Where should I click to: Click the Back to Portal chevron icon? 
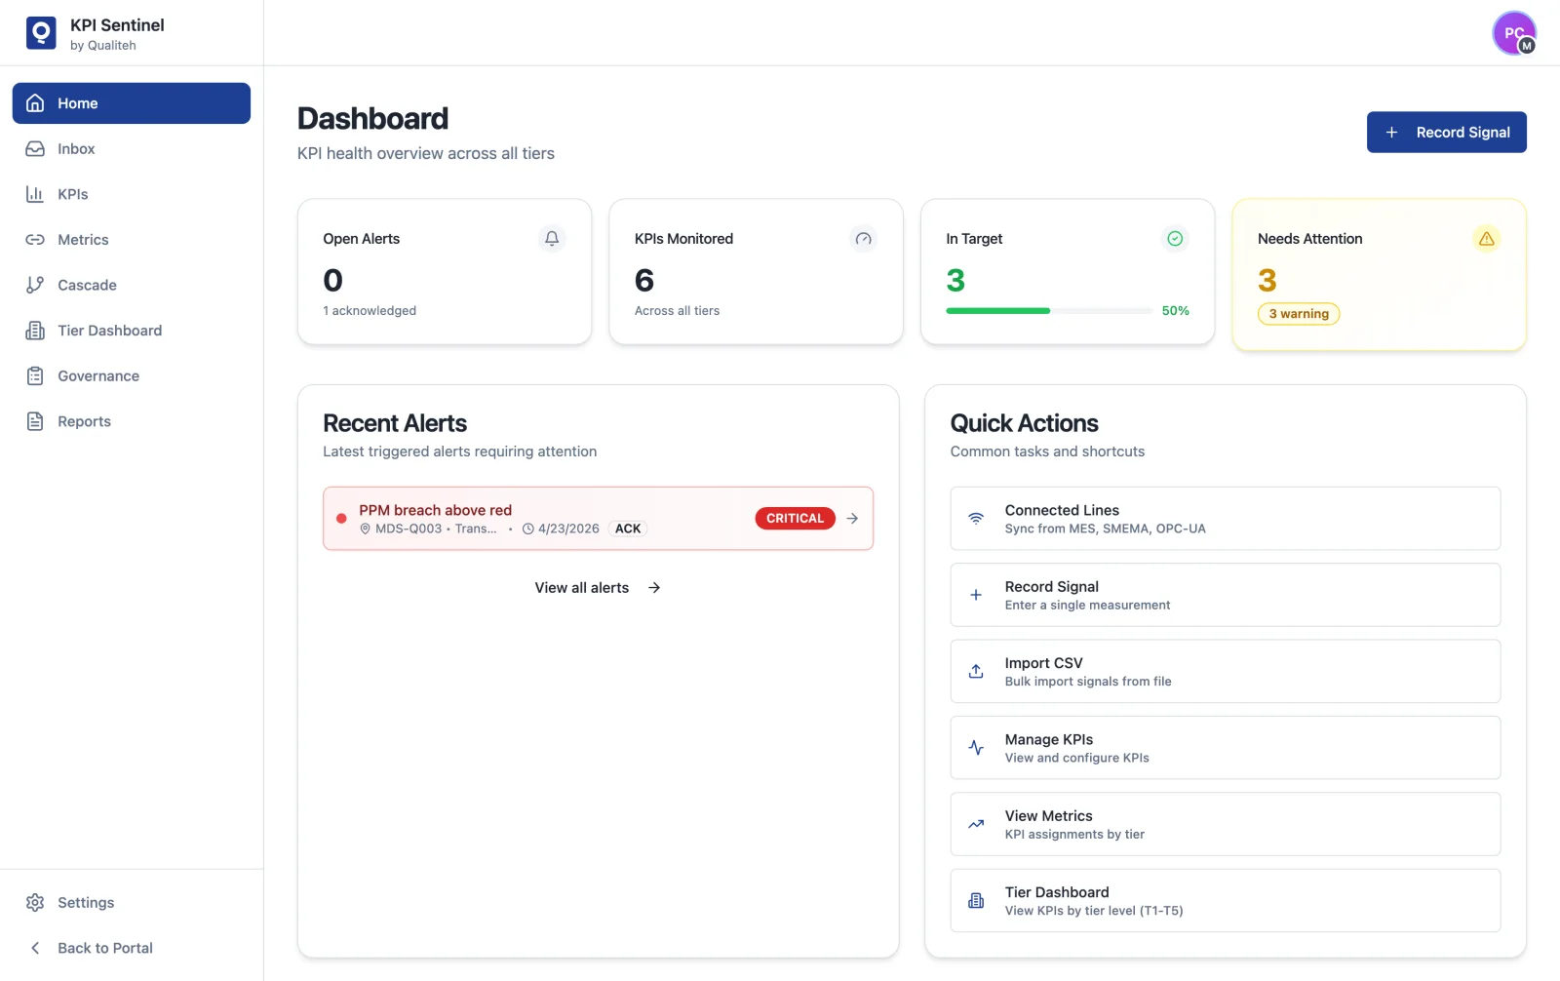pyautogui.click(x=35, y=948)
